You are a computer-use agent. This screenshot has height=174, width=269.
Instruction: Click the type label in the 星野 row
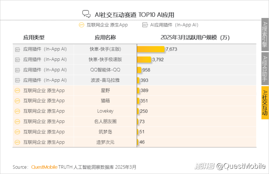click(44, 91)
